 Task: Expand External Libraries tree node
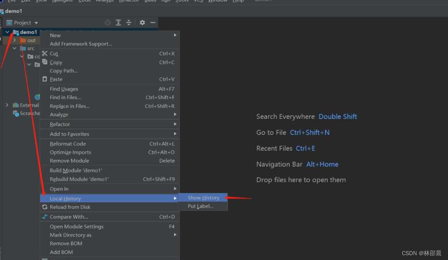[x=7, y=105]
